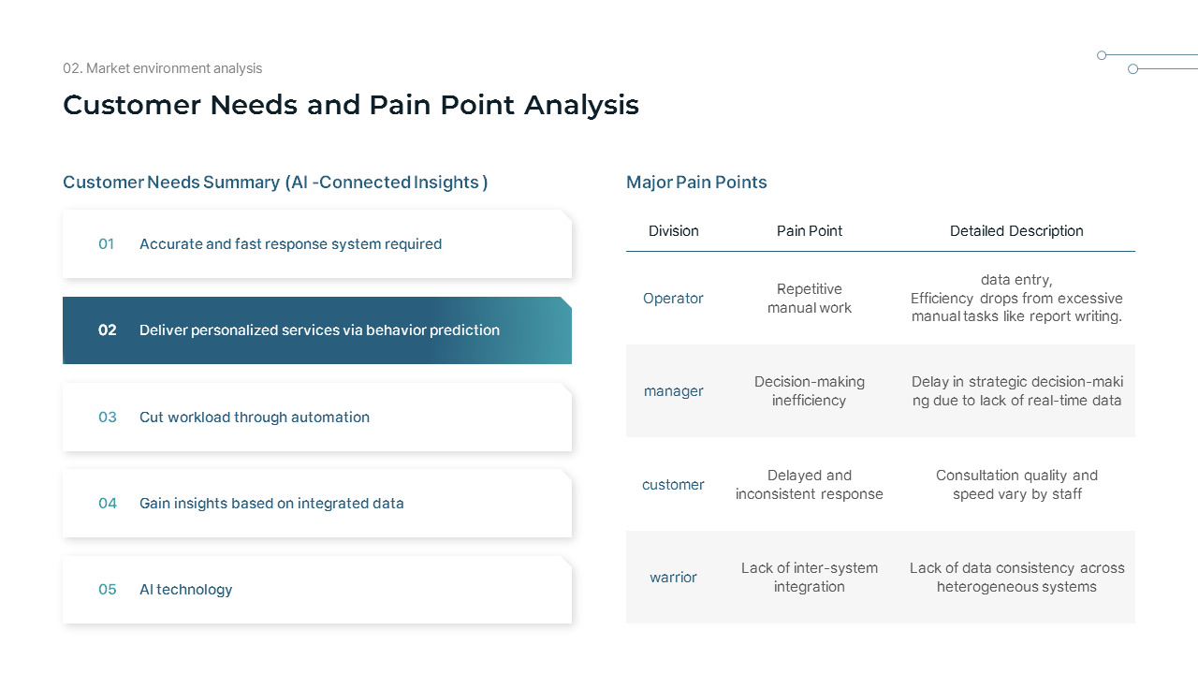The height and width of the screenshot is (674, 1198).
Task: Click the "Repetitive manual work" cell
Action: 810,299
